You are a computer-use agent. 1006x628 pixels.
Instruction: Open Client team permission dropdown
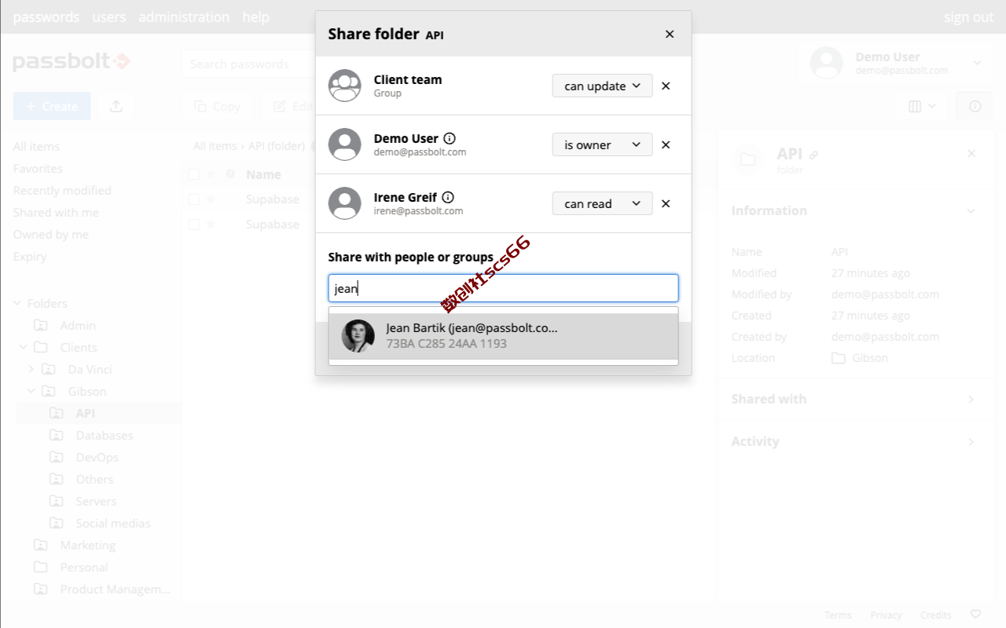click(602, 86)
